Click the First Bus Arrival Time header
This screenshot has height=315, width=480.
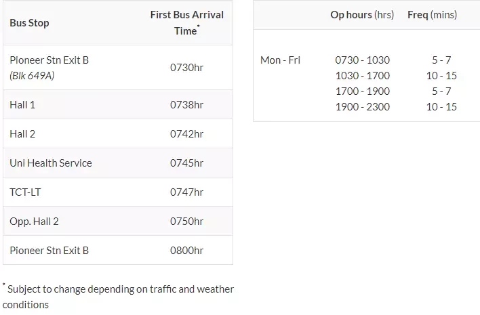(186, 23)
